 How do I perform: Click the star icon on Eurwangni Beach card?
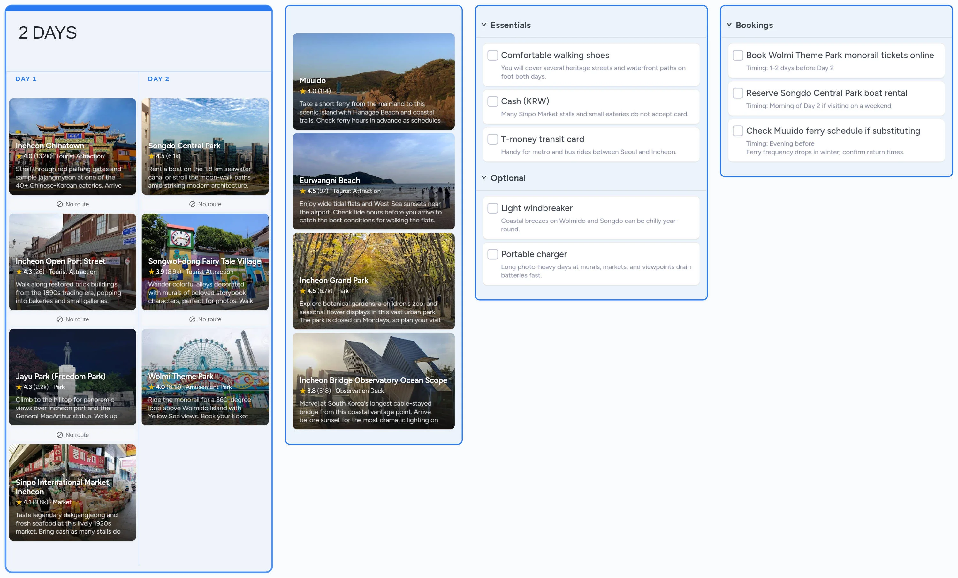pos(302,191)
